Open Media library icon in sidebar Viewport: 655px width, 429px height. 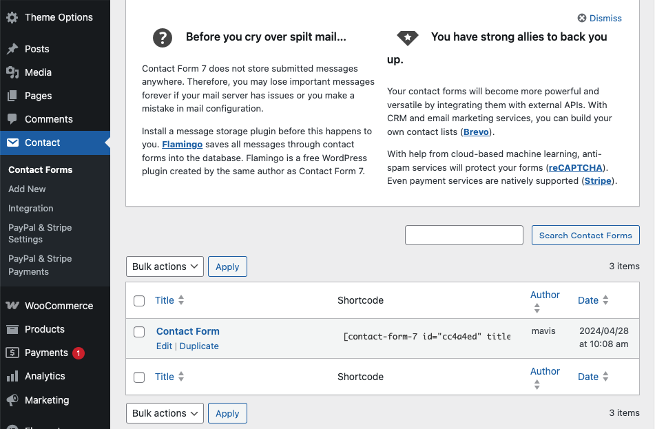tap(12, 72)
